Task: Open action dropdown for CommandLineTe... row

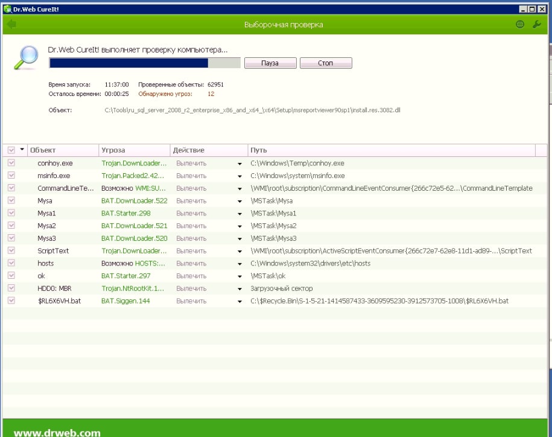Action: point(240,189)
